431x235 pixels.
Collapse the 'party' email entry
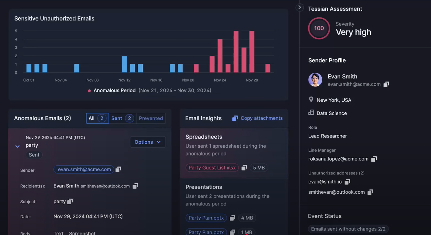click(x=17, y=146)
